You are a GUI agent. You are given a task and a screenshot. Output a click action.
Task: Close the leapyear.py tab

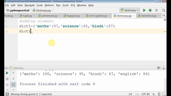[x=82, y=16]
